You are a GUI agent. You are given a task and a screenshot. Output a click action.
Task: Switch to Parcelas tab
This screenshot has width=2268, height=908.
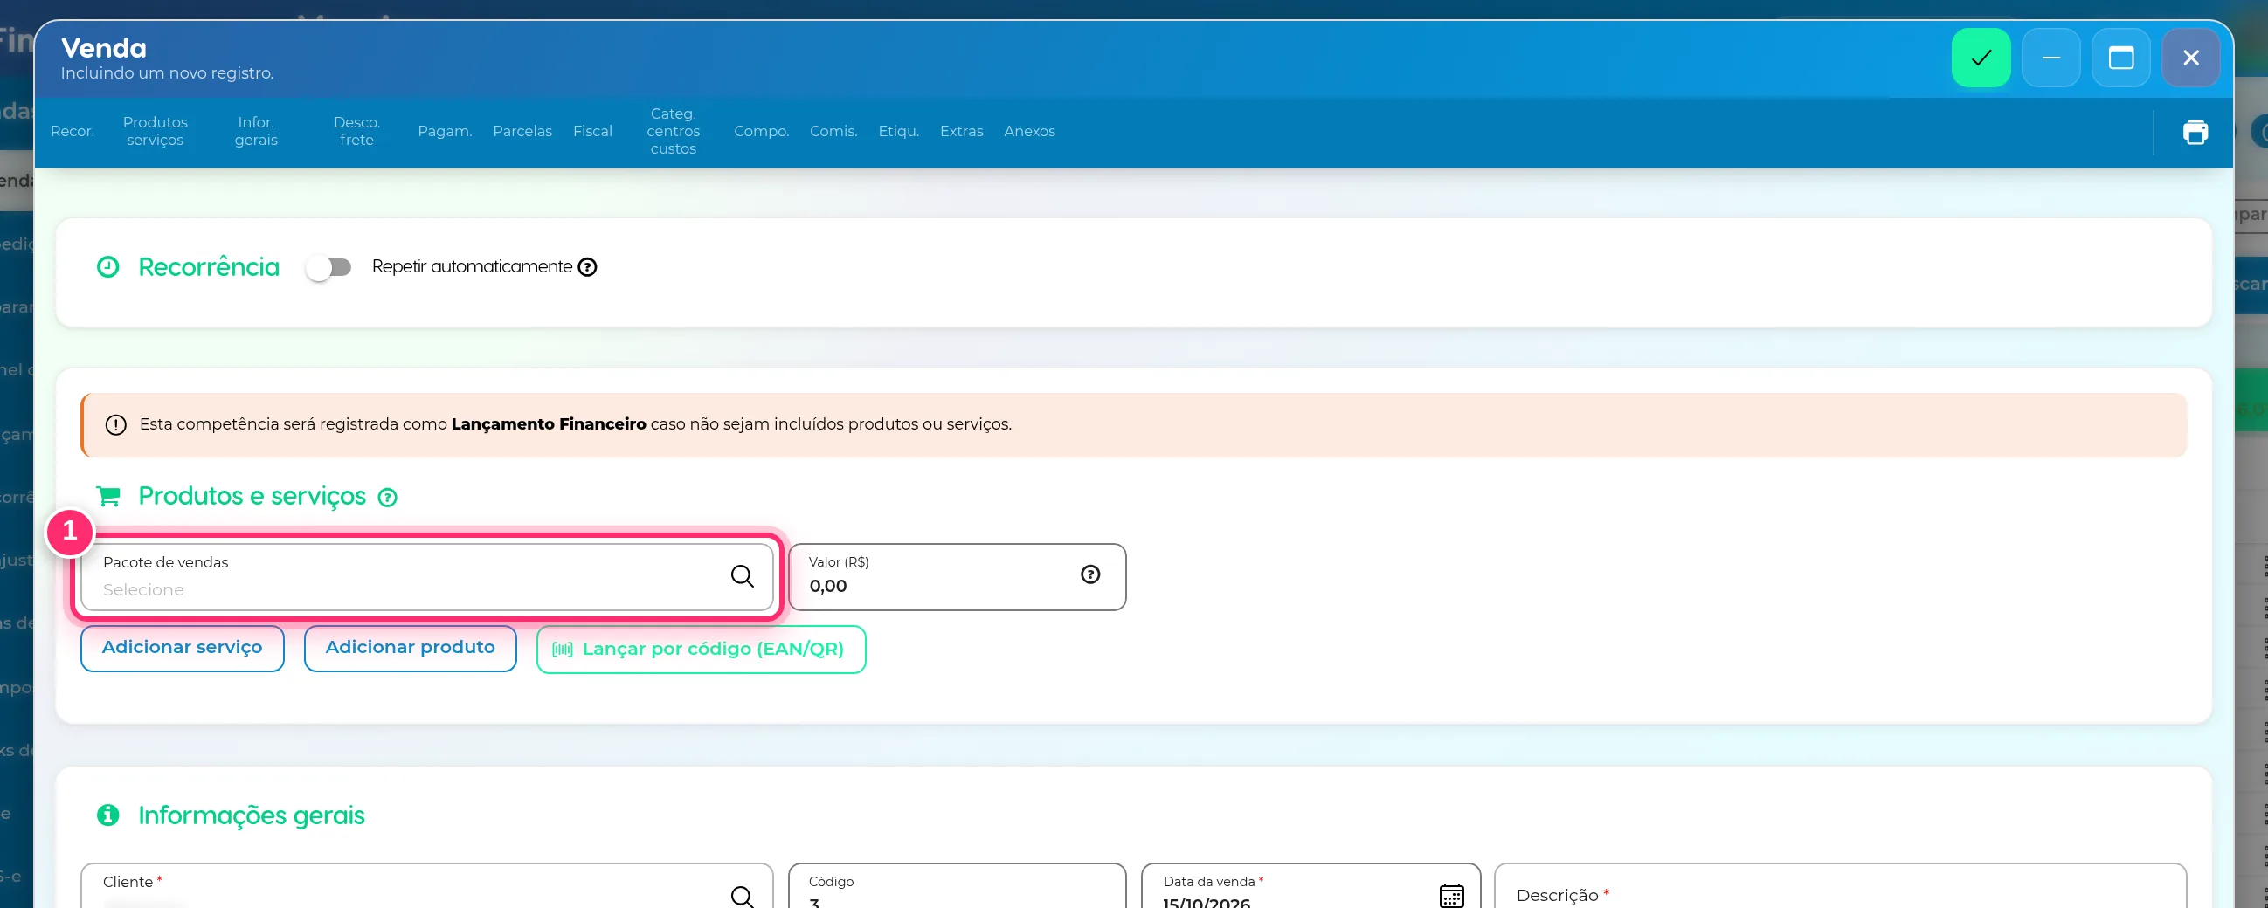[x=522, y=132]
